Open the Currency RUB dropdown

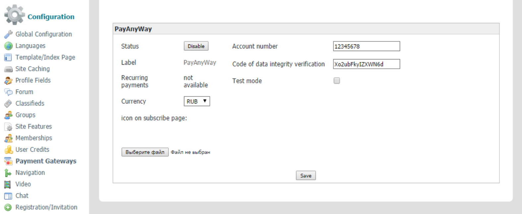[x=197, y=101]
